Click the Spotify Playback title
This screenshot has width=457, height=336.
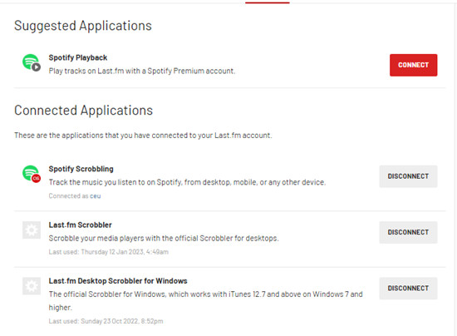pos(78,57)
